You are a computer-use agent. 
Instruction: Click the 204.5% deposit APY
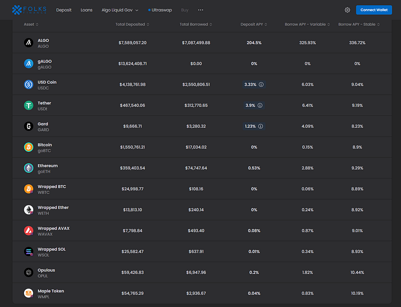click(x=254, y=43)
